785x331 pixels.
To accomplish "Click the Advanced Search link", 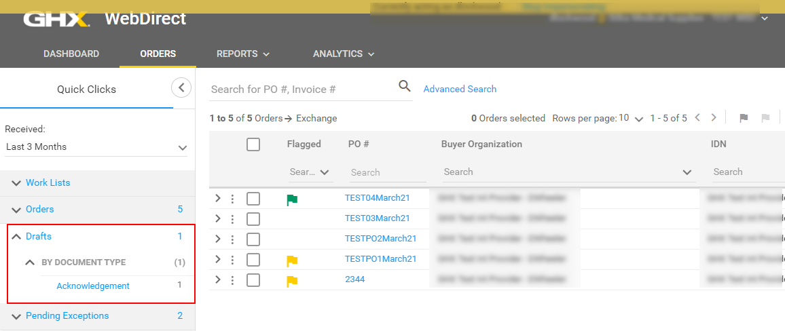I will pos(460,89).
